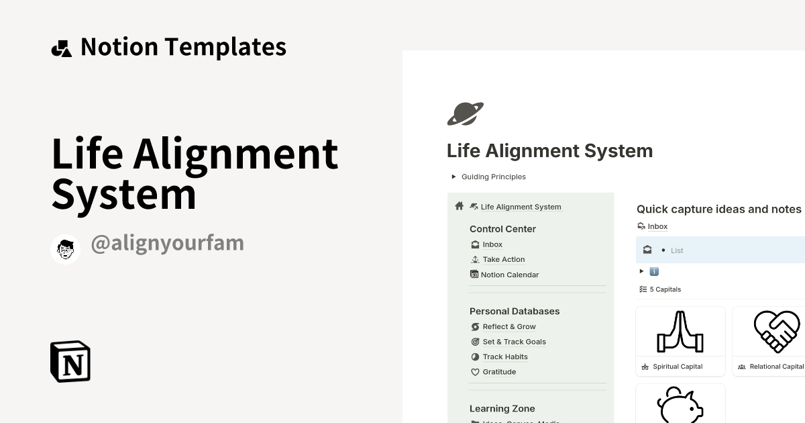Select the Set & Track Goals target icon
805x423 pixels.
475,341
